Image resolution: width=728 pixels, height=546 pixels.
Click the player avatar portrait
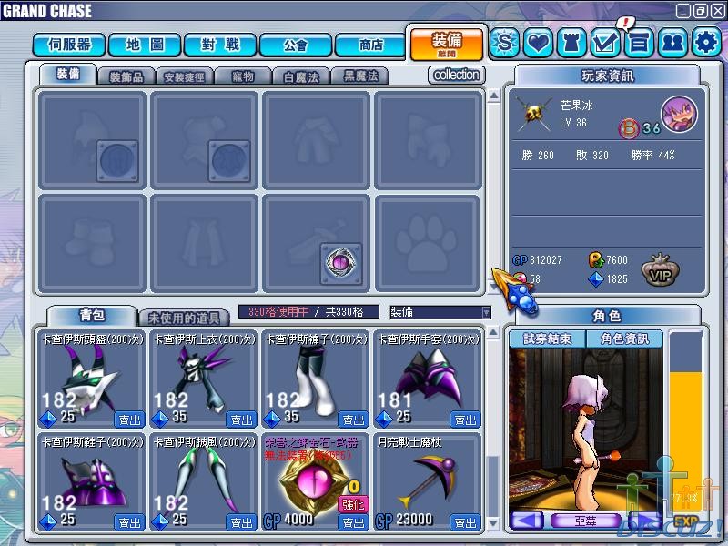click(679, 115)
